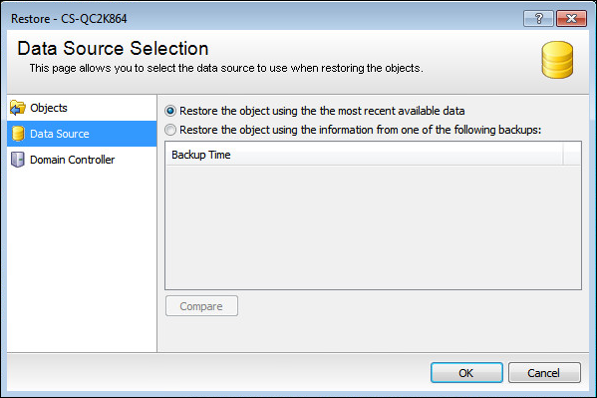Click the Compare button

coord(201,306)
